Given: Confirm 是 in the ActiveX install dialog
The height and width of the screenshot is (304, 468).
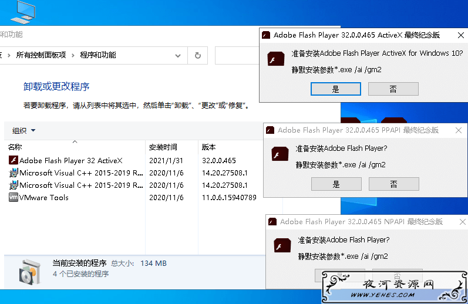Looking at the screenshot, I should click(336, 89).
